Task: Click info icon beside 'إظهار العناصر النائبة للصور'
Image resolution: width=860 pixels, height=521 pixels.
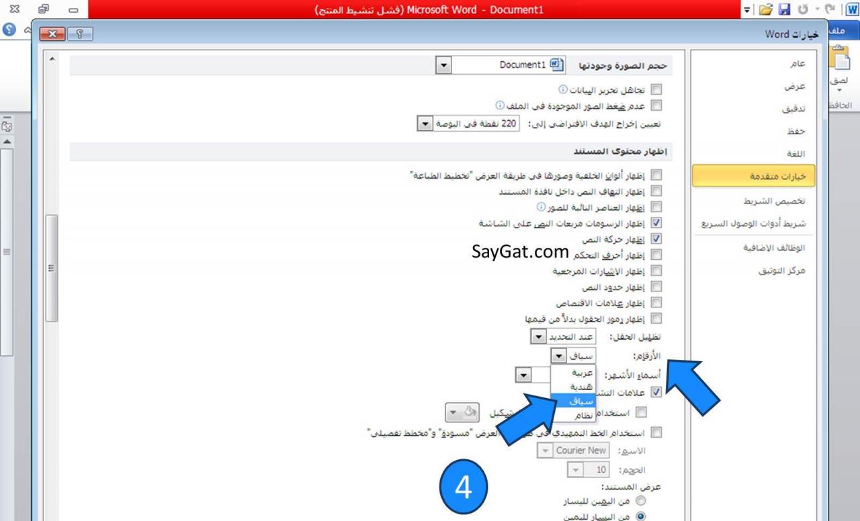Action: coord(541,207)
